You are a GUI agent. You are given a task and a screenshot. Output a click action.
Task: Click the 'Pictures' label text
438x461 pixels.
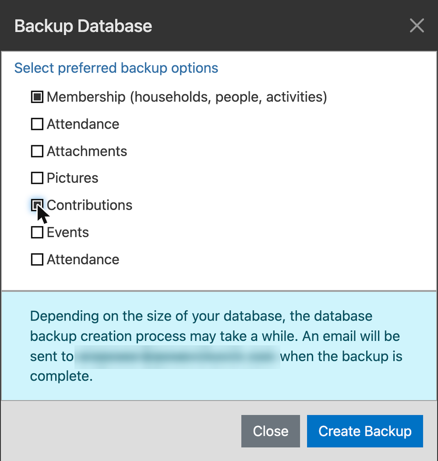(x=72, y=178)
